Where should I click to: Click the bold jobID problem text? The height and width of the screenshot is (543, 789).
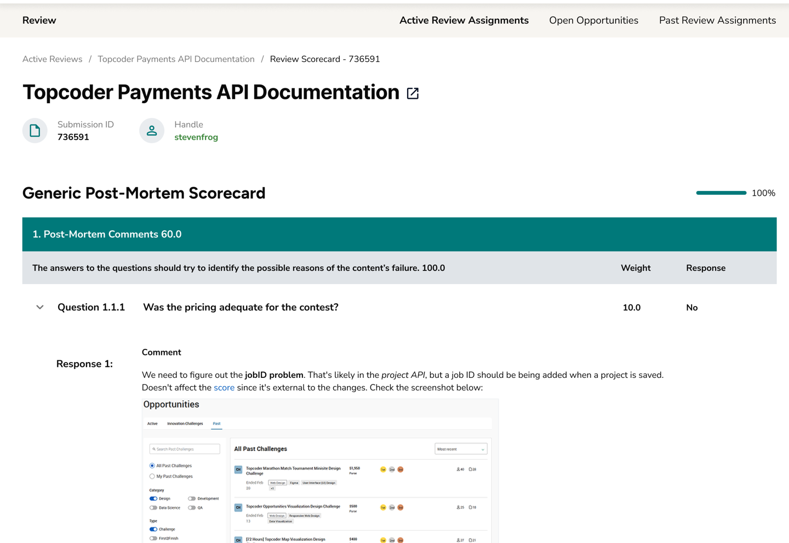274,375
